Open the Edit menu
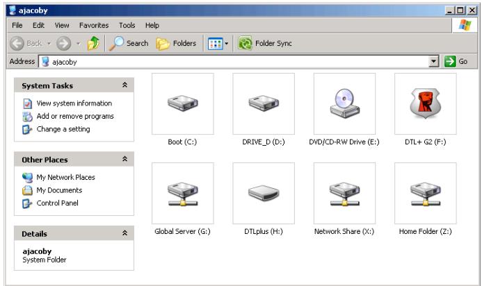The width and height of the screenshot is (482, 286). [38, 25]
